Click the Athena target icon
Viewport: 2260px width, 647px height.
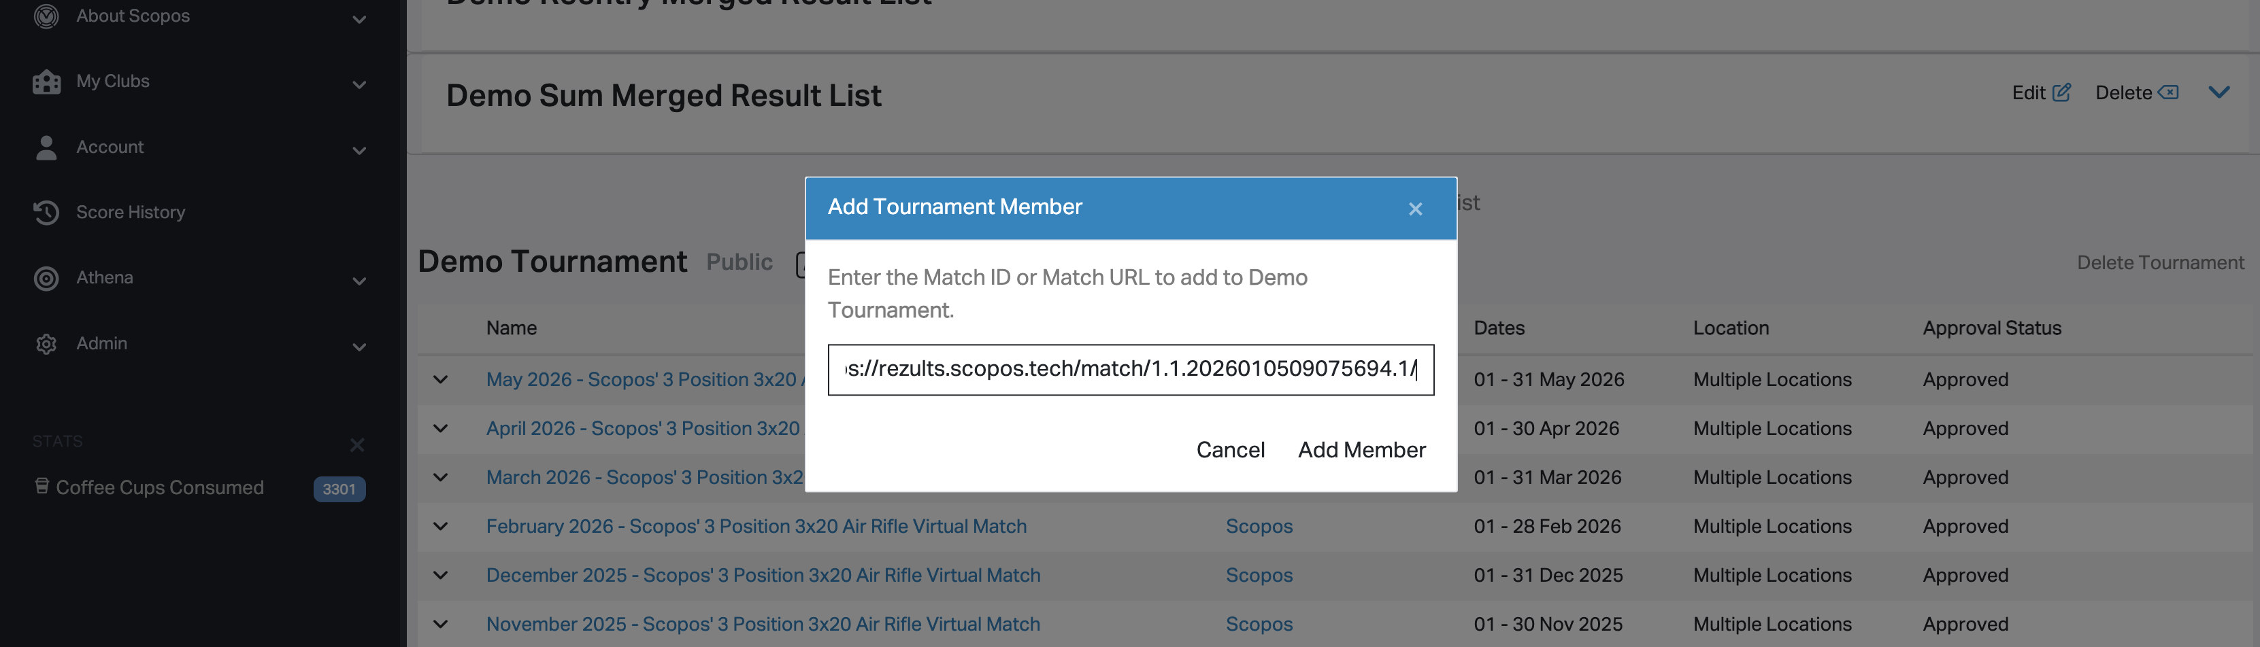(x=46, y=278)
